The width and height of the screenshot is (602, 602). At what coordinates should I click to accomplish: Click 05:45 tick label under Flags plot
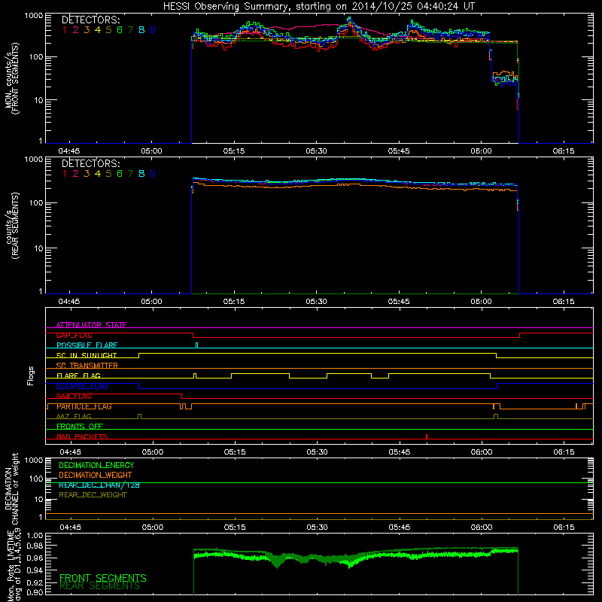[x=400, y=452]
